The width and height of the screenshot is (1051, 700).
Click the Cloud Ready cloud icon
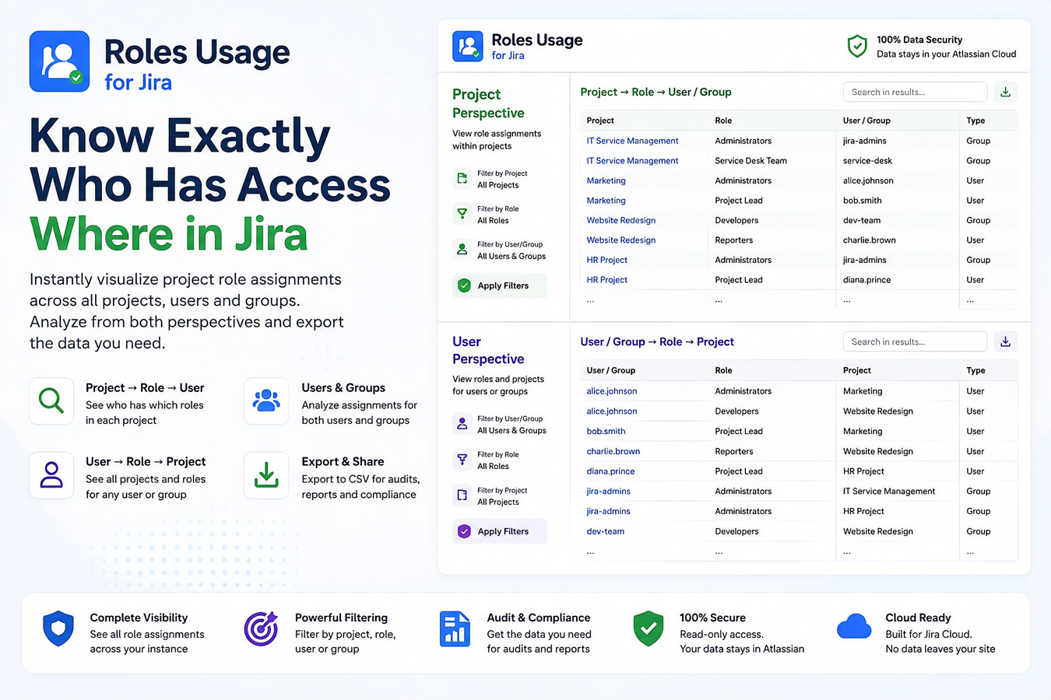pyautogui.click(x=854, y=627)
